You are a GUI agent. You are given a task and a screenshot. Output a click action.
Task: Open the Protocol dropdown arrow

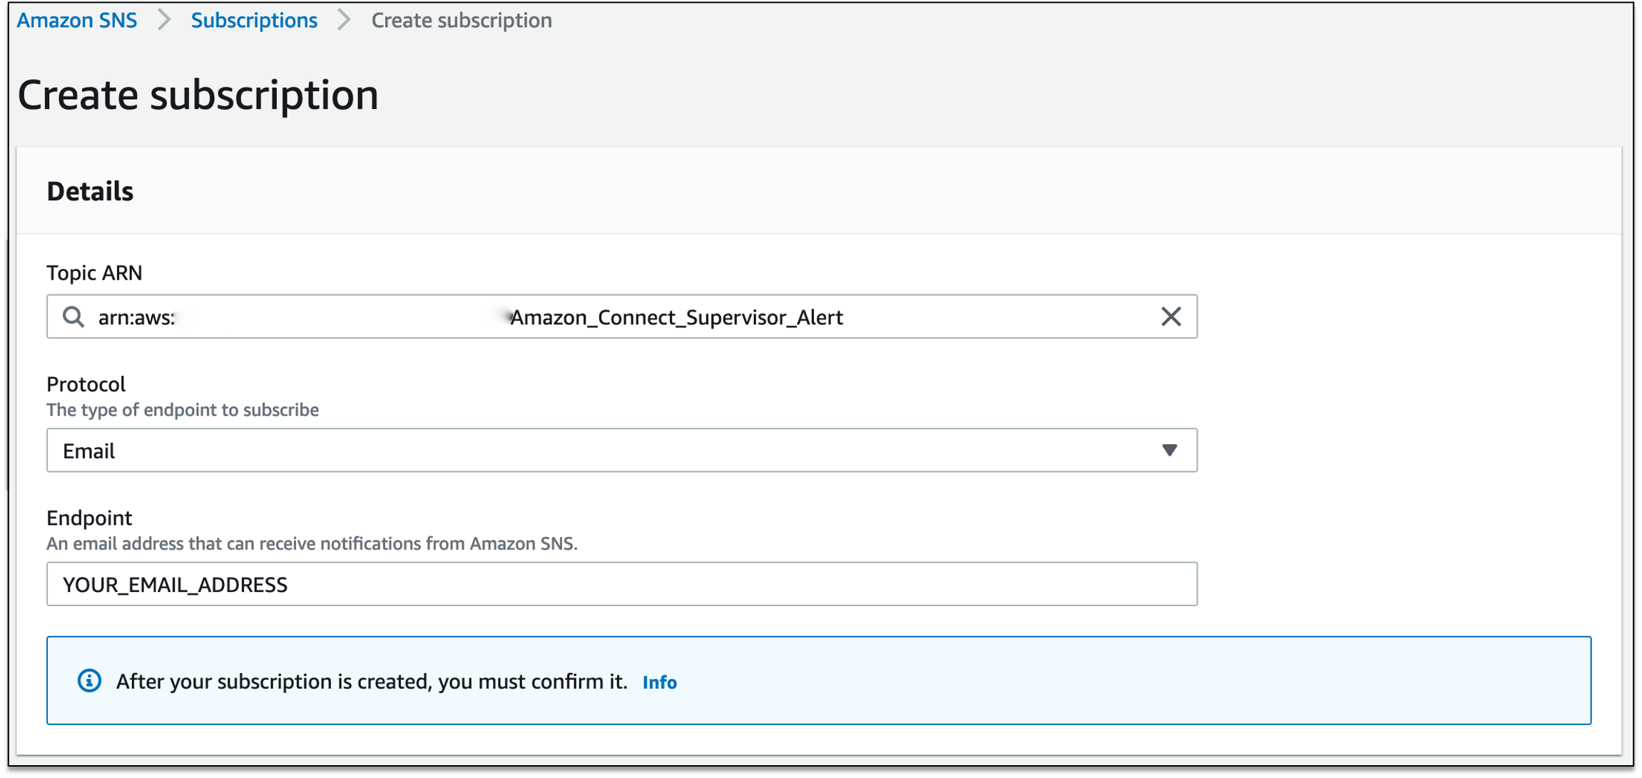(x=1169, y=450)
